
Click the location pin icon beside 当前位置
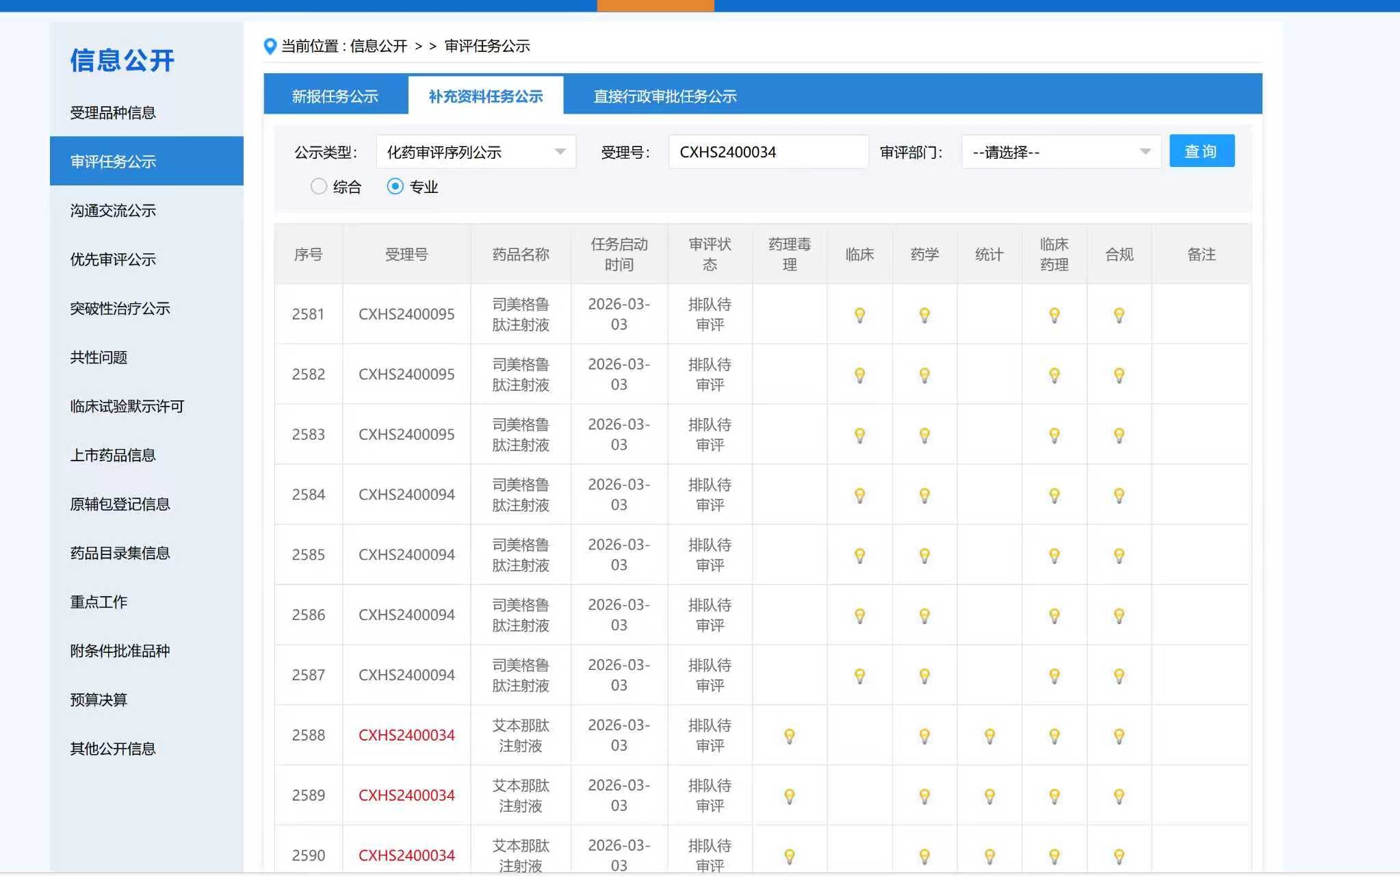270,47
